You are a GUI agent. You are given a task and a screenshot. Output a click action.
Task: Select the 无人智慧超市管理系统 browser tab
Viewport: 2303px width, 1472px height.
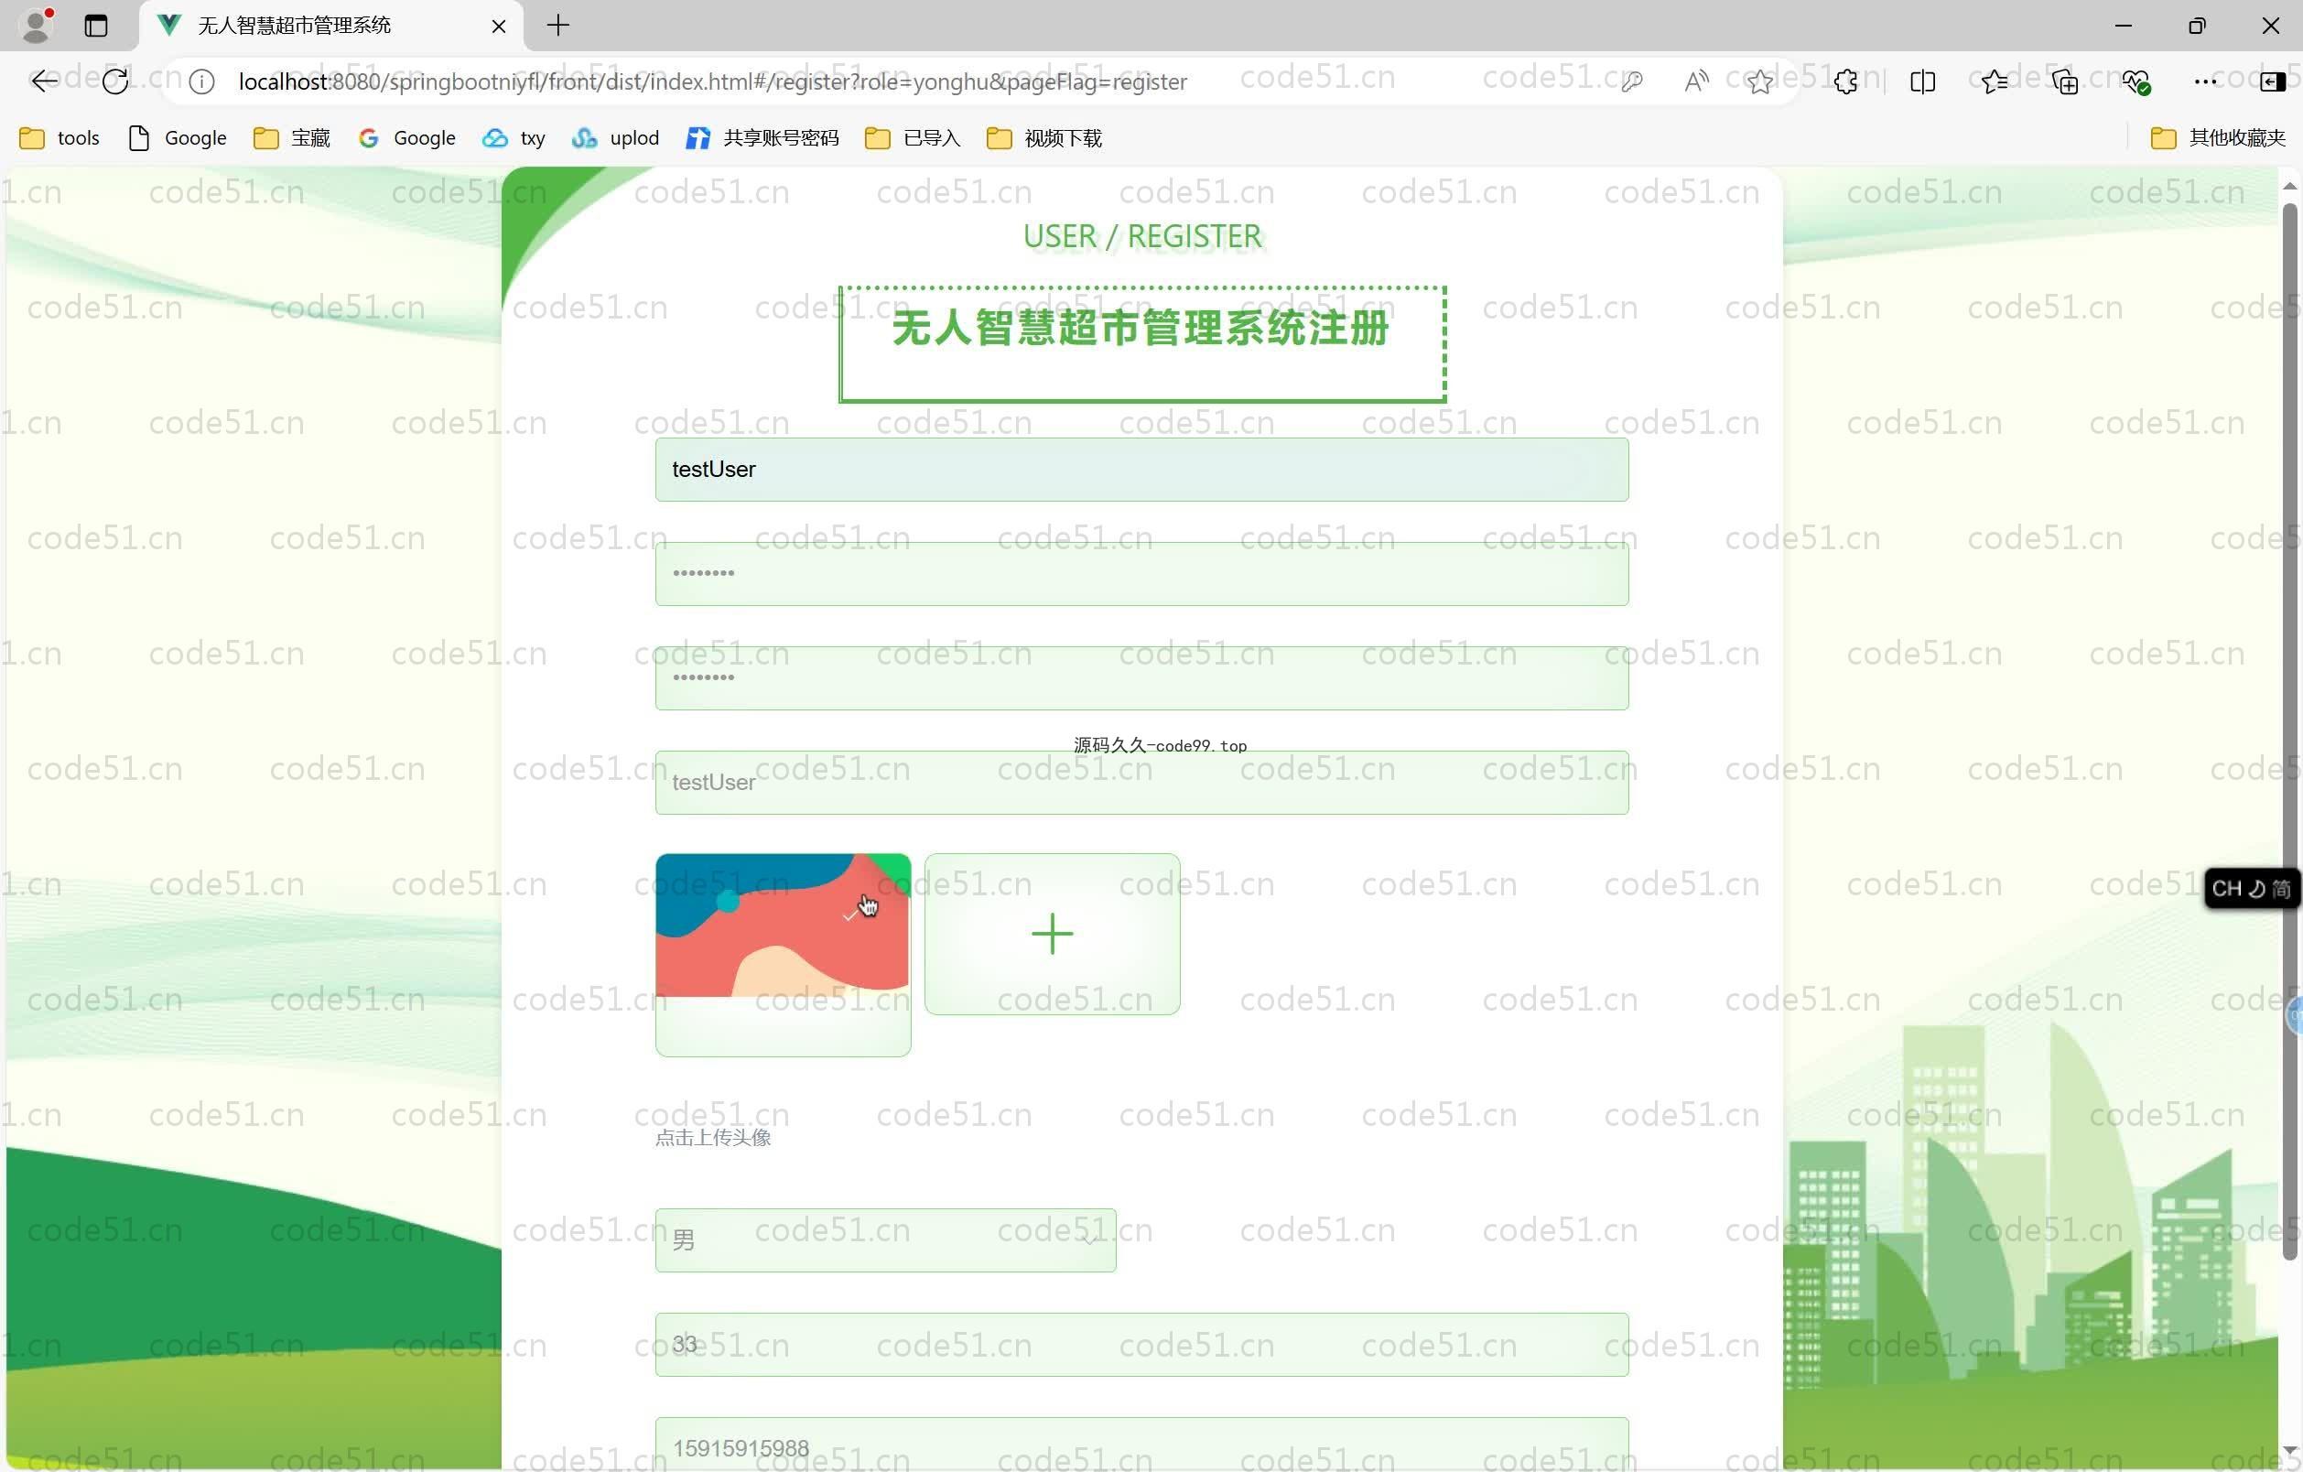click(331, 26)
